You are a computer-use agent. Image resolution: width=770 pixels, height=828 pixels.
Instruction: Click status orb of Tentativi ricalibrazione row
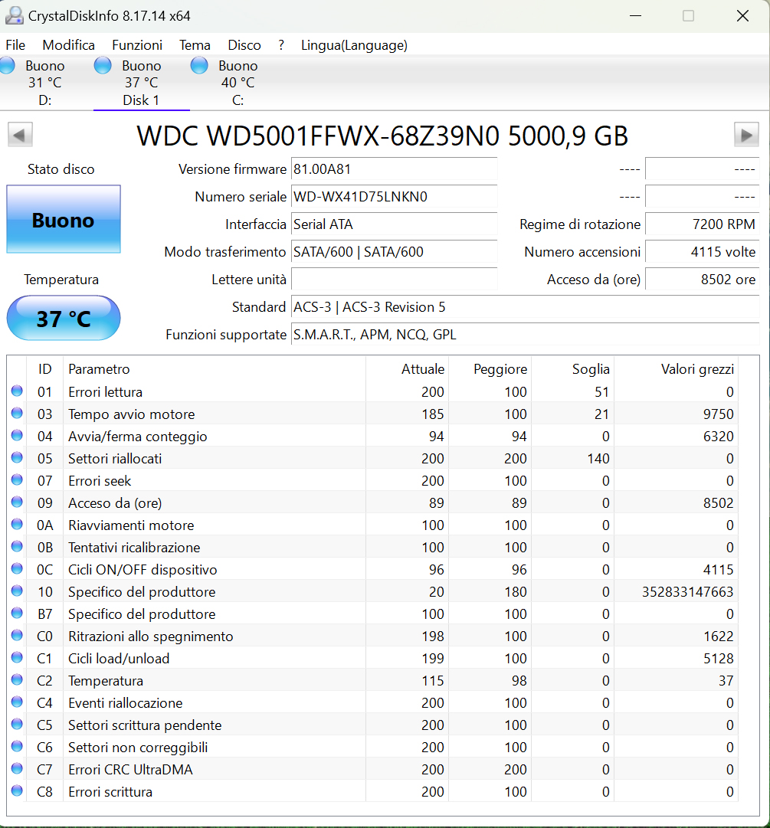17,546
